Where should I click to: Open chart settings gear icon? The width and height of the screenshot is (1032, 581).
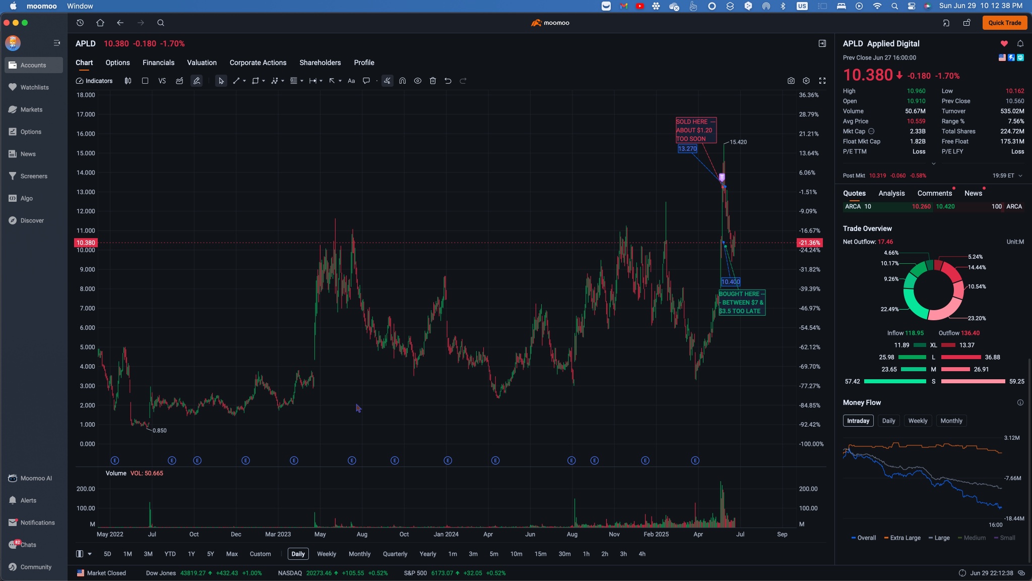point(806,81)
